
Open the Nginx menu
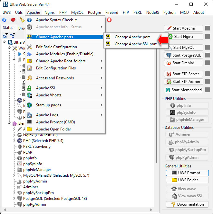49,13
